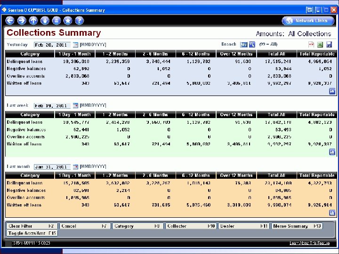Click the application icon in title bar

(x=4, y=10)
